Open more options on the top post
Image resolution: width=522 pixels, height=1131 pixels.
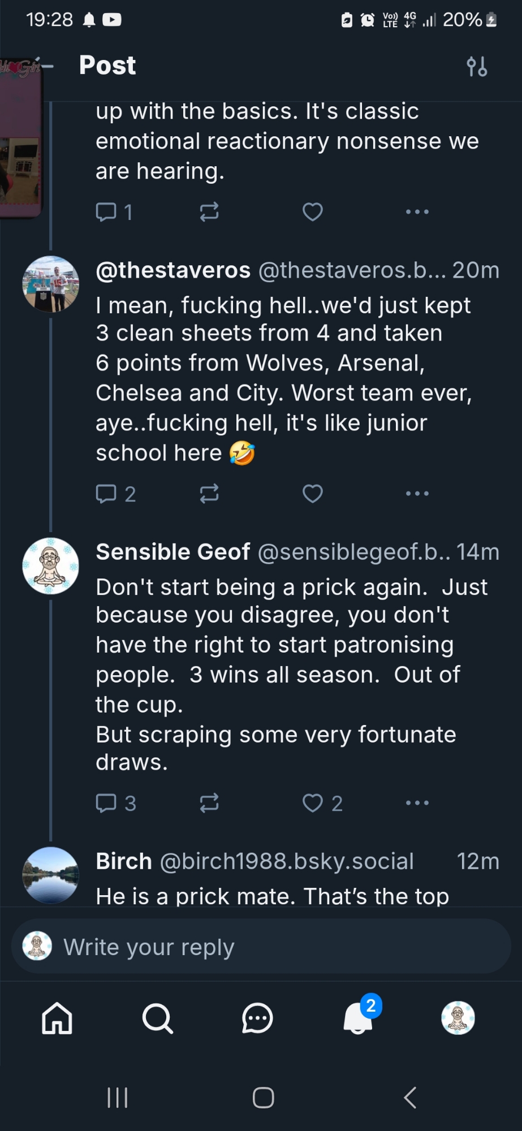[417, 212]
